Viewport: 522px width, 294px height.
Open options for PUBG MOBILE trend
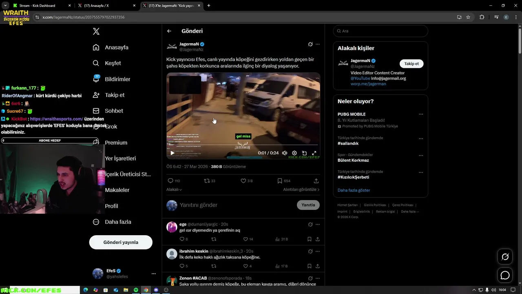pyautogui.click(x=421, y=114)
